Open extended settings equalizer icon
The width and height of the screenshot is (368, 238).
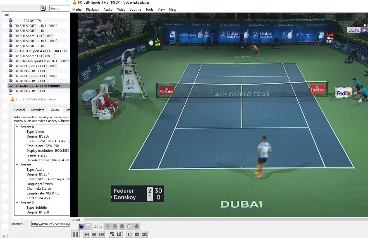119,234
